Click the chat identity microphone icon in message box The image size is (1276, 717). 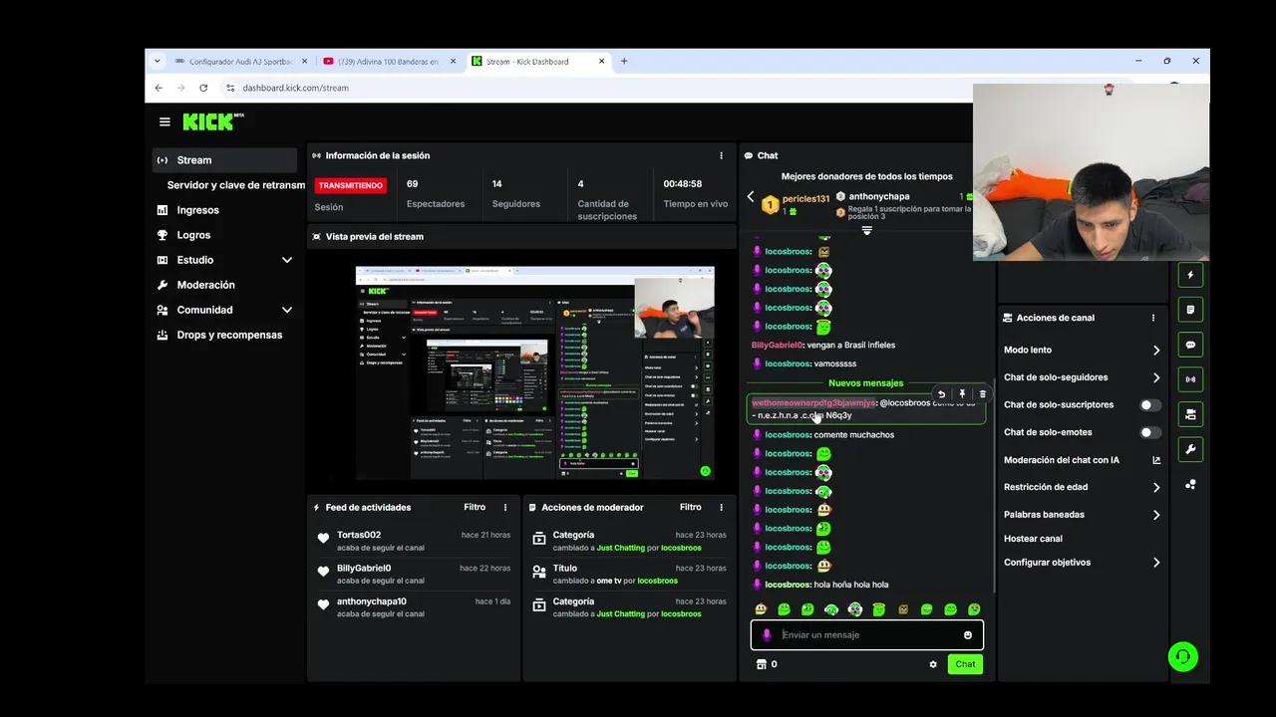[x=767, y=635]
